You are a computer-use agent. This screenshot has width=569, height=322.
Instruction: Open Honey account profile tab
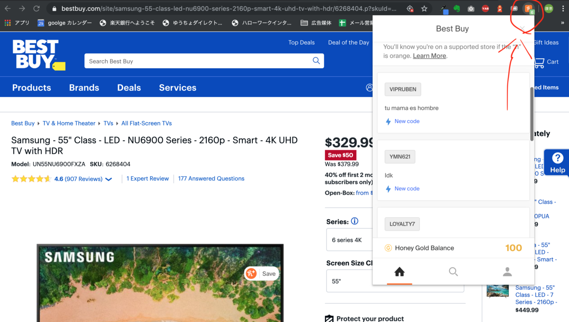(x=507, y=272)
